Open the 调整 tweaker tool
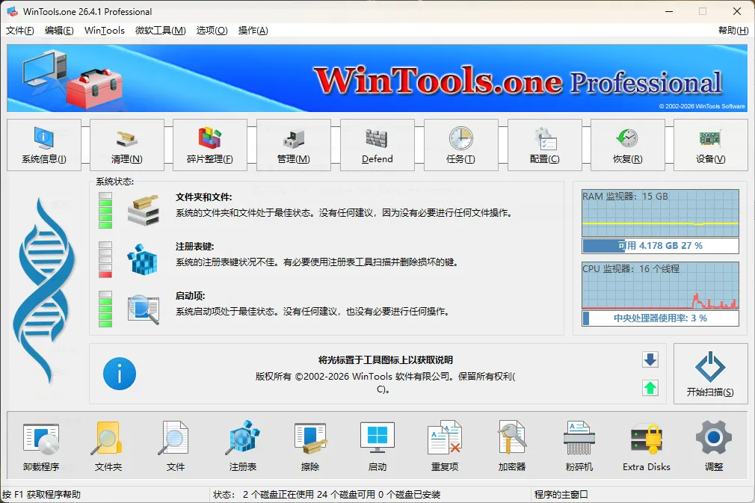 [713, 445]
